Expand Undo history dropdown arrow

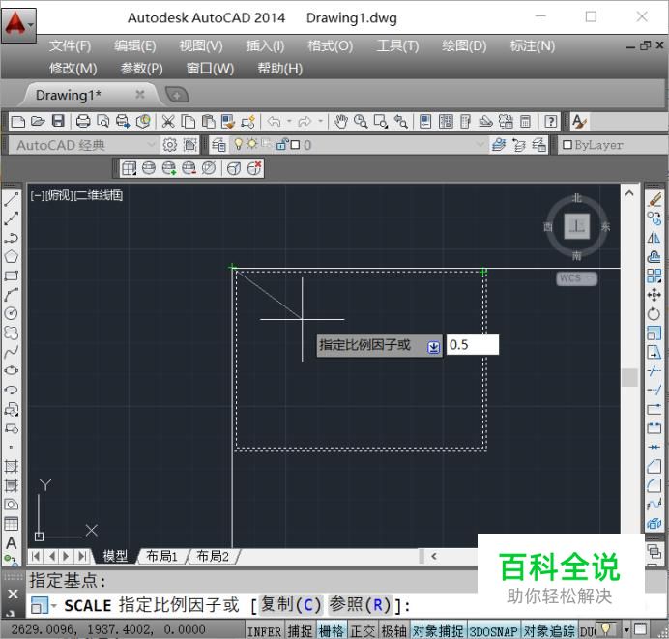click(x=289, y=122)
